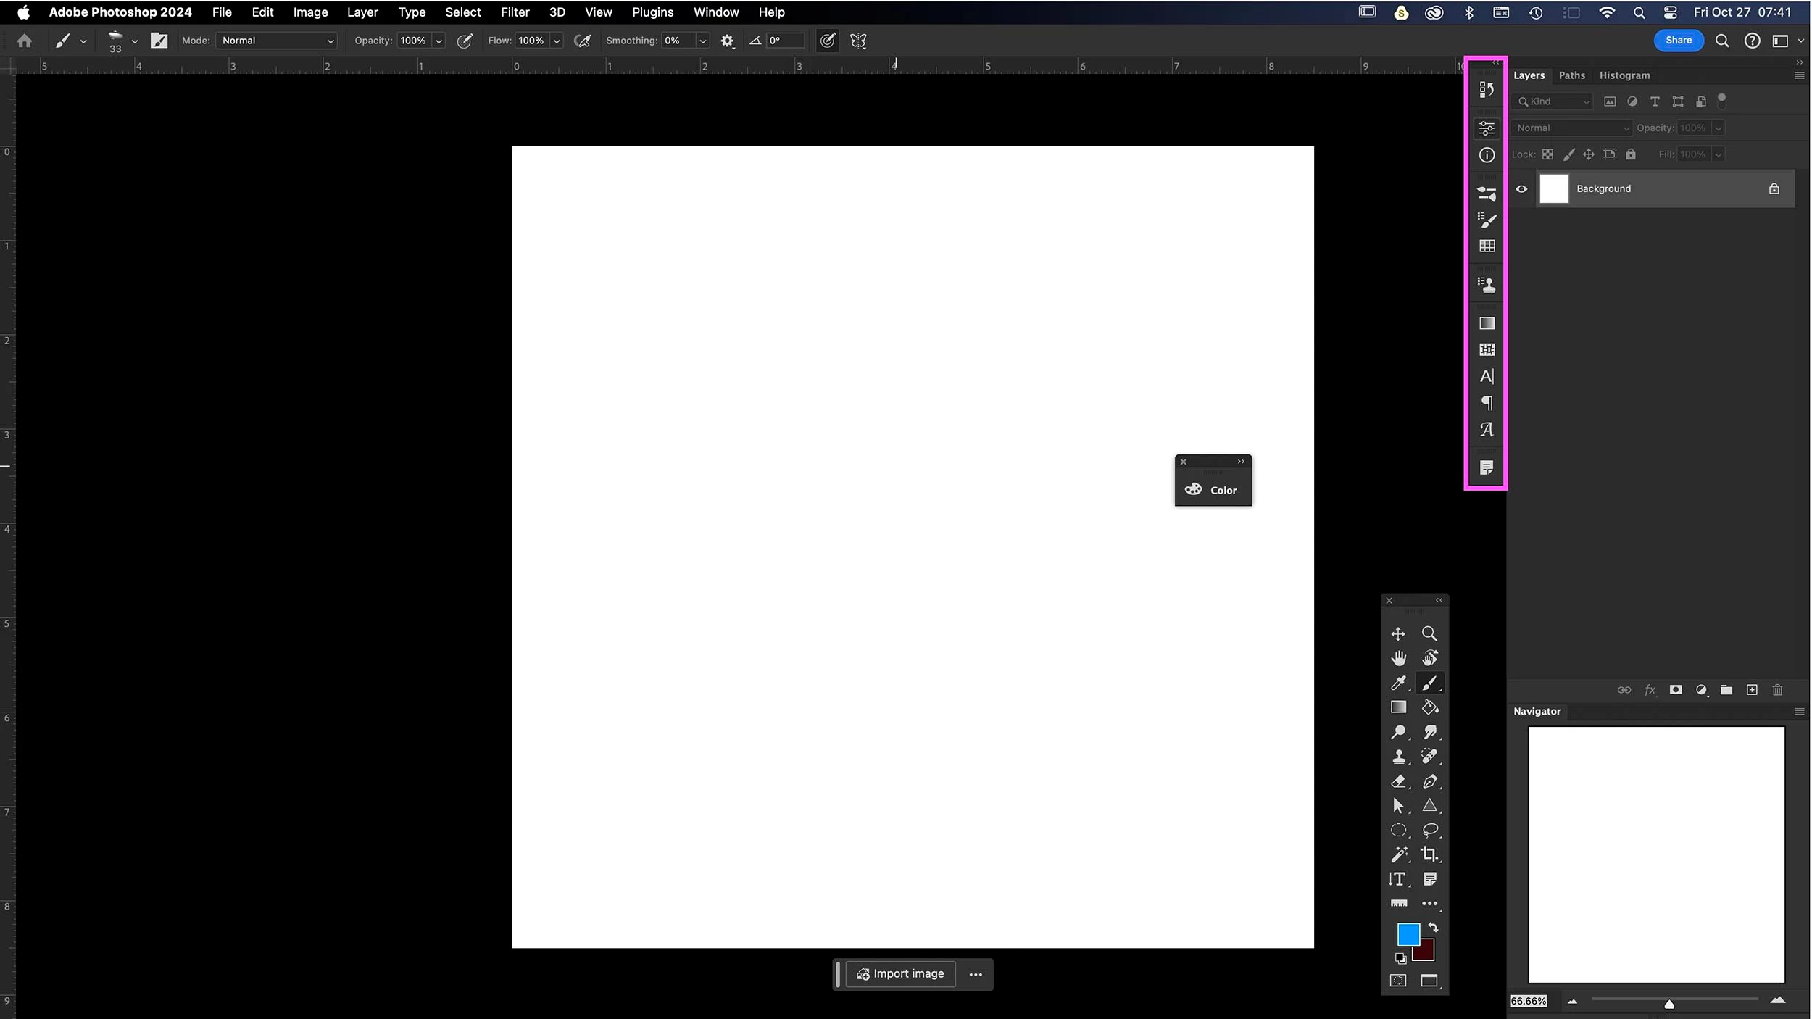
Task: Hide the Background layer with eye icon
Action: click(1521, 189)
